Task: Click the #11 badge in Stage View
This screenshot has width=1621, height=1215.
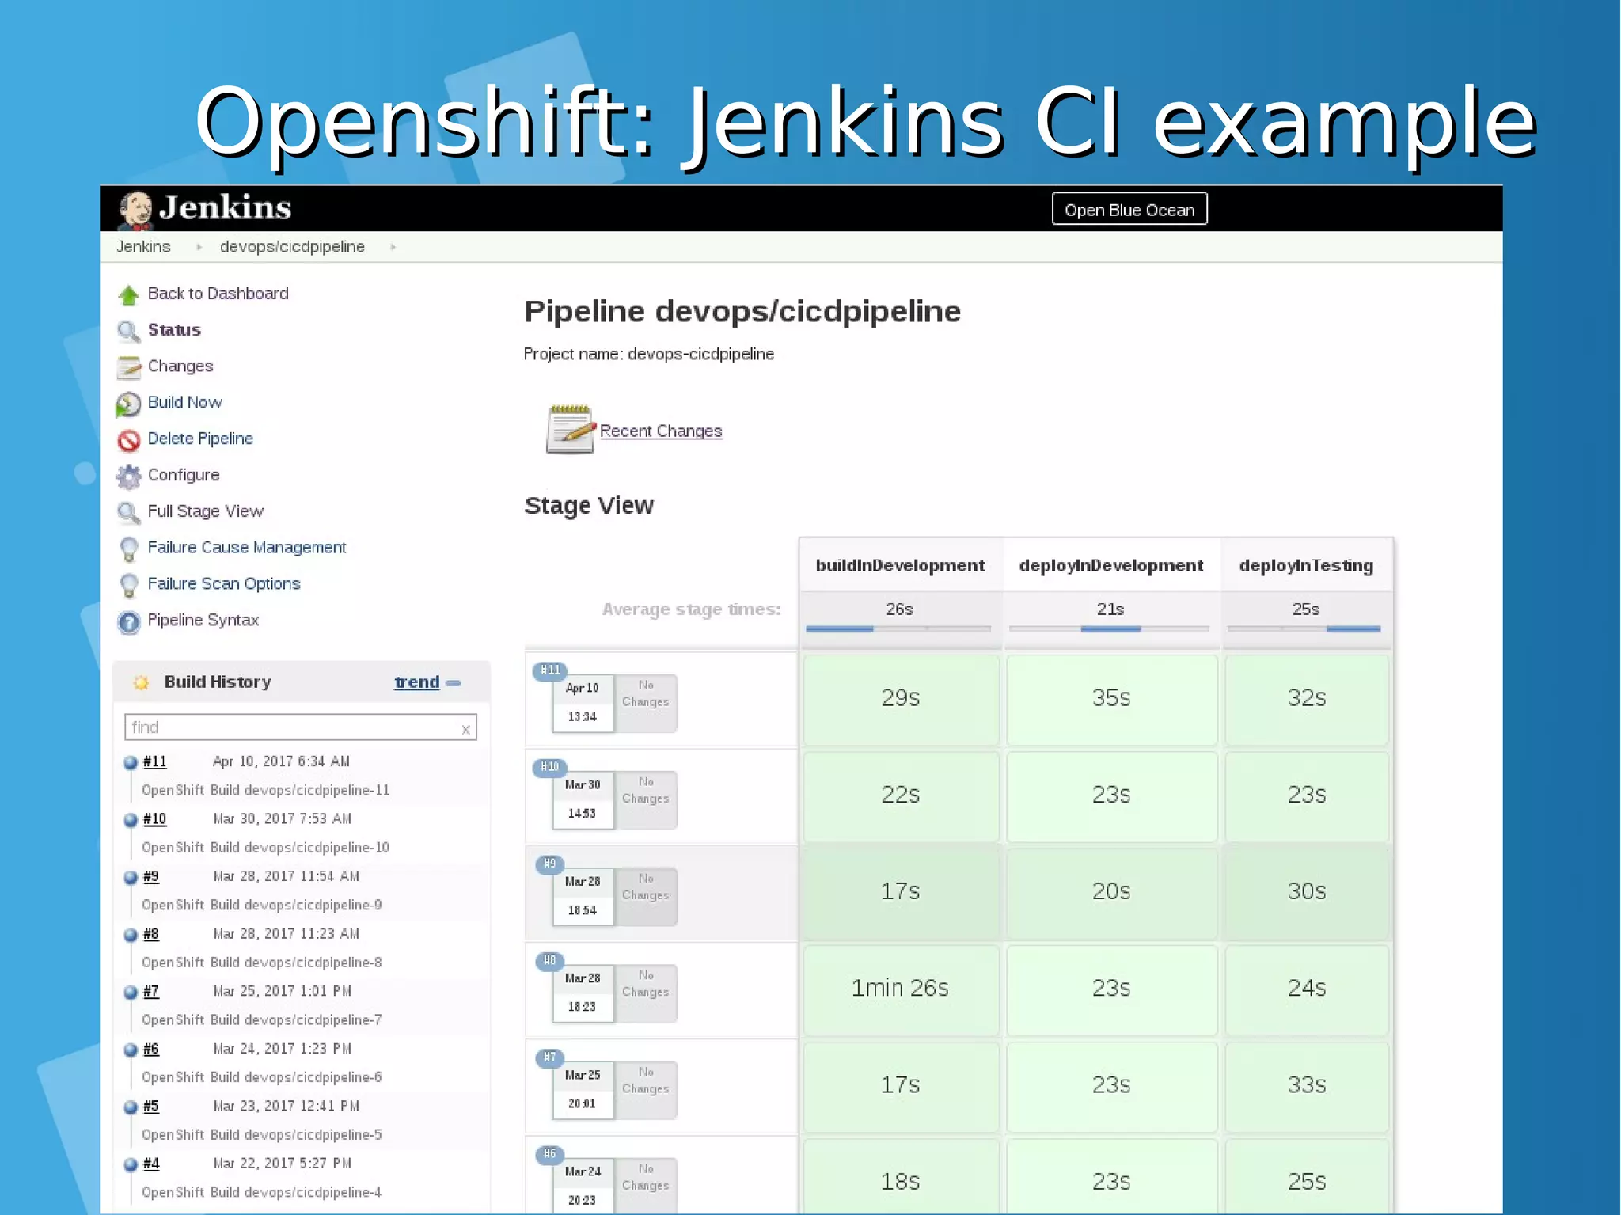Action: coord(549,670)
